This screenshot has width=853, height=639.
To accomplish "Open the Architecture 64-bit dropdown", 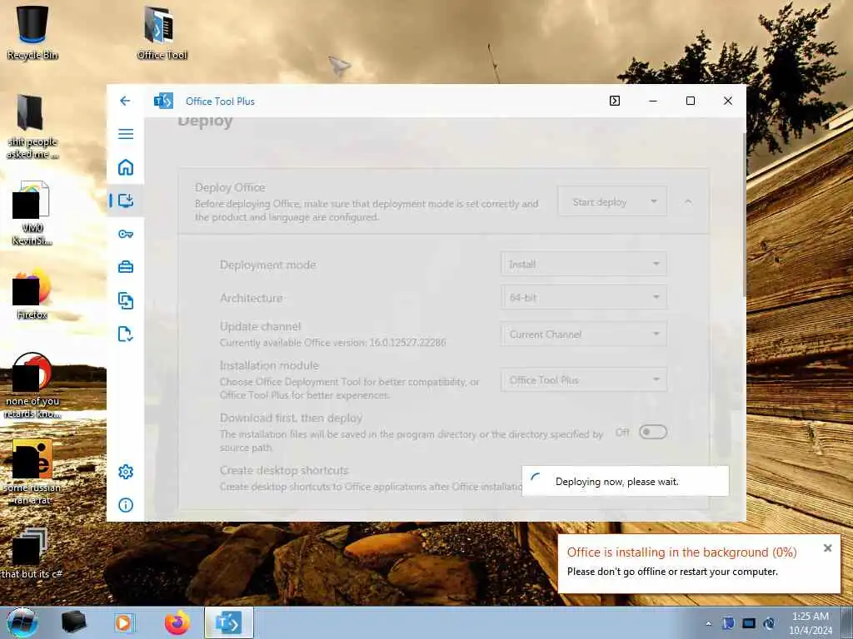I will coord(584,298).
